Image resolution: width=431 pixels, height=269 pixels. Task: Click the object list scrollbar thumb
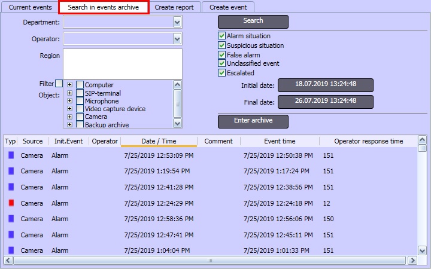177,104
